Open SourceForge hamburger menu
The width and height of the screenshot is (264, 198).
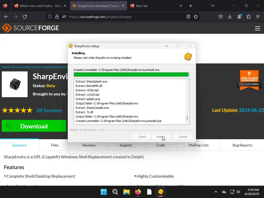(x=258, y=28)
